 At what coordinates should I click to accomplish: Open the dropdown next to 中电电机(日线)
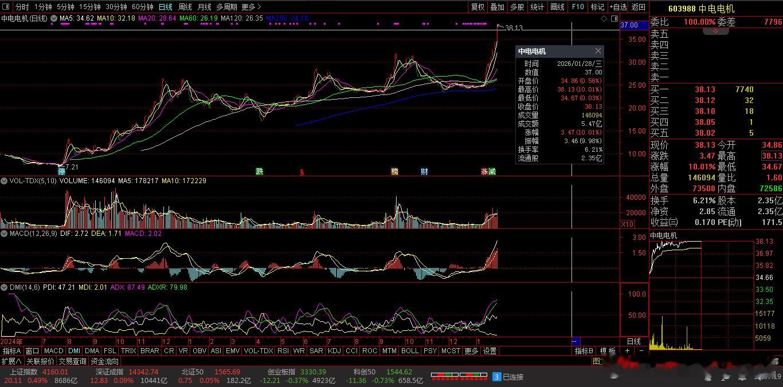click(54, 18)
